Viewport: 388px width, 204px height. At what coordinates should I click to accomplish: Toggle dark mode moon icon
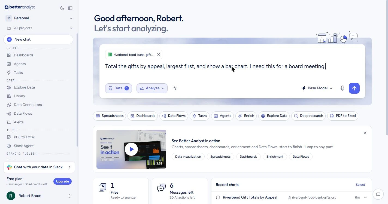(62, 8)
